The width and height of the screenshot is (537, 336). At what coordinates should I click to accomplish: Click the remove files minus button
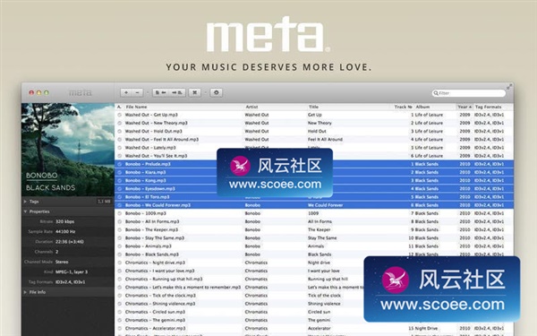pos(137,92)
